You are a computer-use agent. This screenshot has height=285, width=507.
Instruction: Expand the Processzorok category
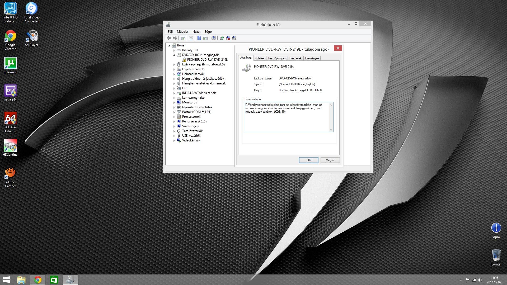click(x=174, y=117)
